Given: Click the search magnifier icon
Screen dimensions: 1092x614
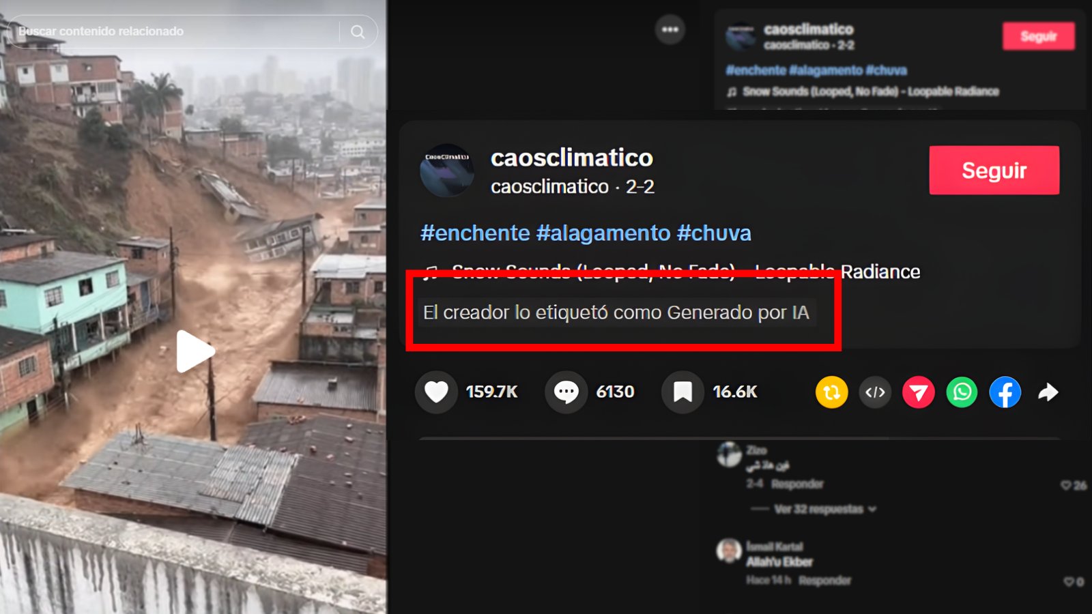Looking at the screenshot, I should 358,31.
